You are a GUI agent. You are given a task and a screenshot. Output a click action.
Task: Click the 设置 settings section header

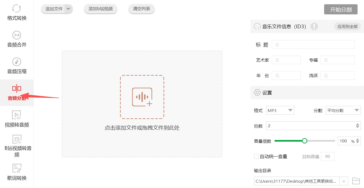pyautogui.click(x=268, y=93)
